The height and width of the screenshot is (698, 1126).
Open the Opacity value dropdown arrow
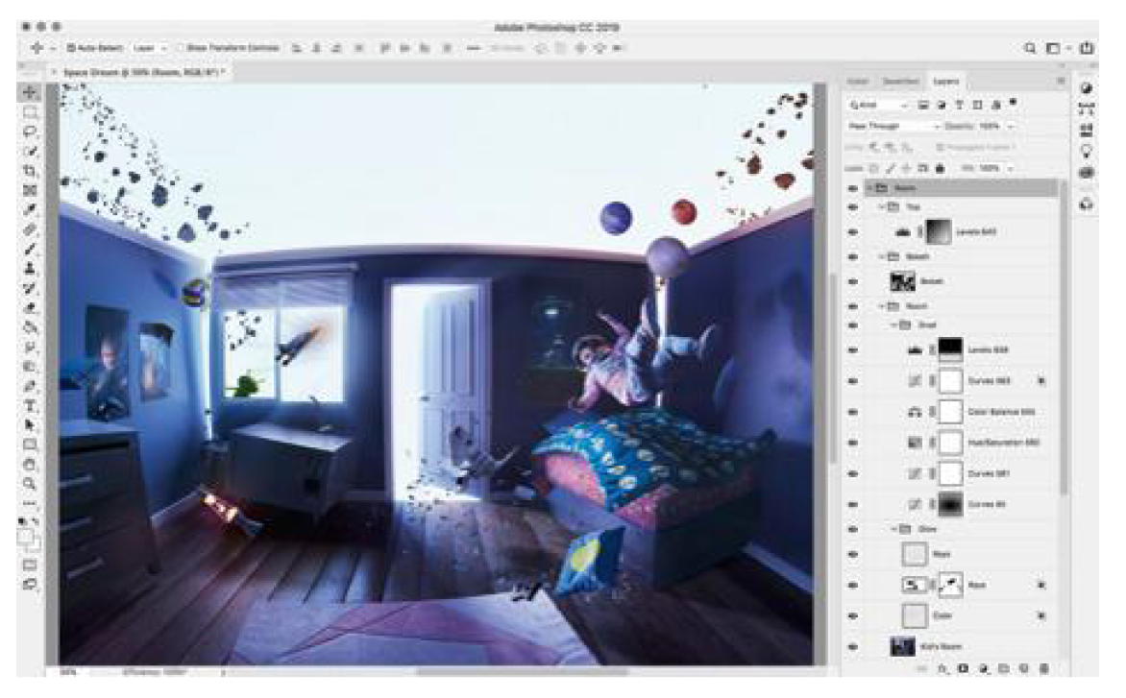click(x=1011, y=127)
